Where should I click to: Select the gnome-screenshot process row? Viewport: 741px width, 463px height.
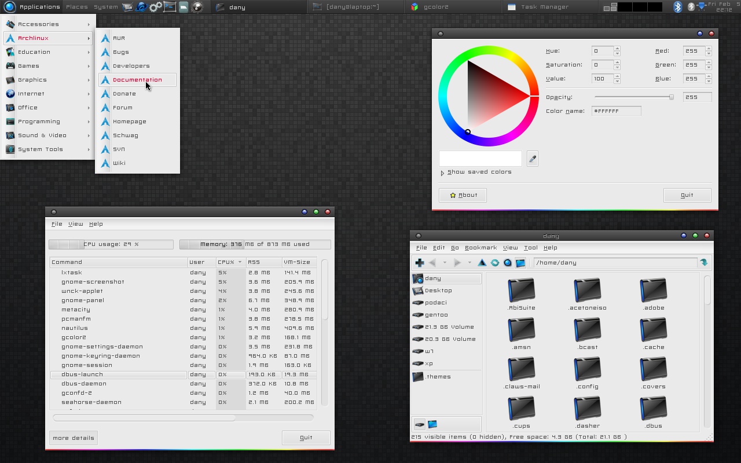point(184,282)
